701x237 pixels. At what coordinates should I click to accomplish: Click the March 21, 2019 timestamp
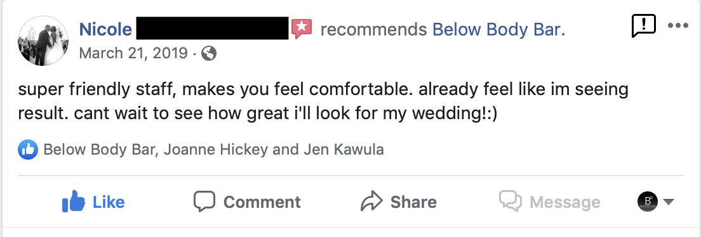pos(133,53)
